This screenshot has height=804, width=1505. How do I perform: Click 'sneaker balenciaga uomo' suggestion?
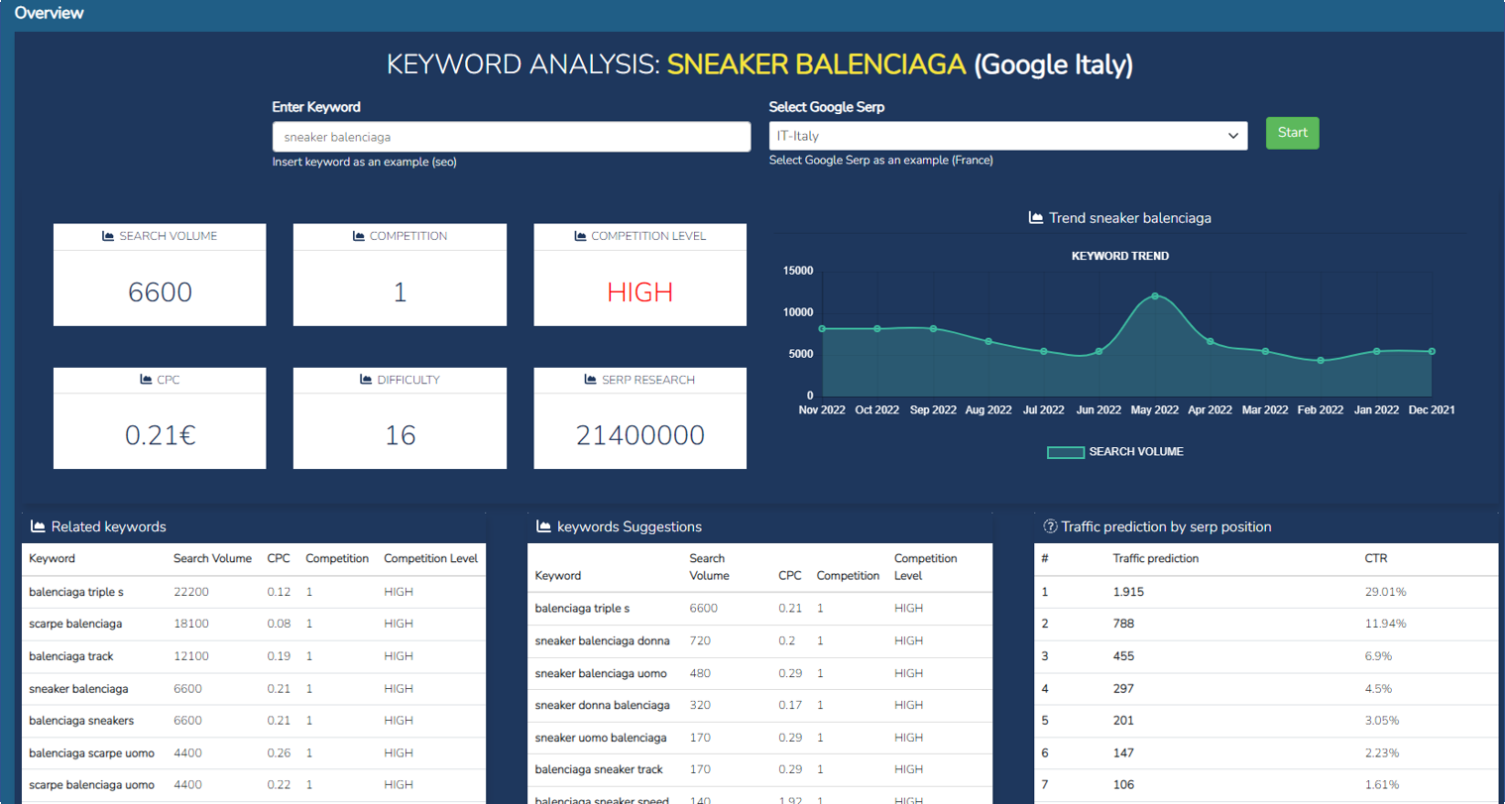tap(601, 673)
